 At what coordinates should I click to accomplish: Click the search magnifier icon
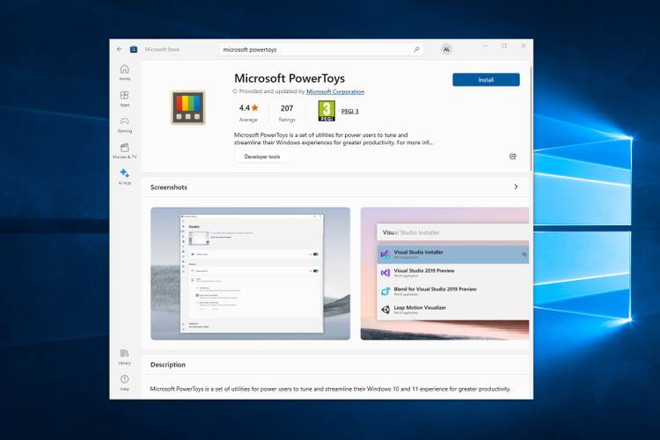click(x=416, y=49)
